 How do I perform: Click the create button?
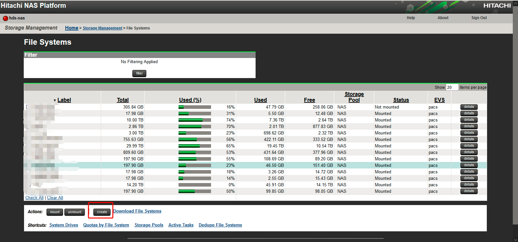click(x=102, y=212)
